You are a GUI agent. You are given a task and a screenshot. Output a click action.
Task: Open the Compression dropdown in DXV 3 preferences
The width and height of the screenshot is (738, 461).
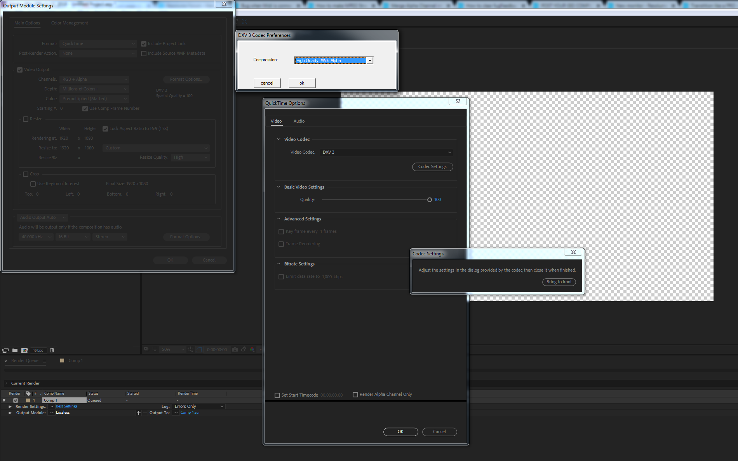pyautogui.click(x=370, y=61)
